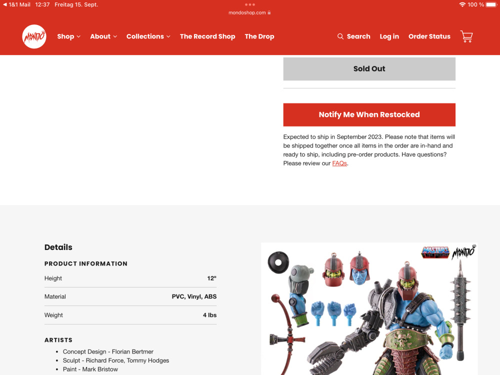Image resolution: width=500 pixels, height=375 pixels.
Task: Select the PRODUCT INFORMATION heading
Action: click(x=86, y=263)
